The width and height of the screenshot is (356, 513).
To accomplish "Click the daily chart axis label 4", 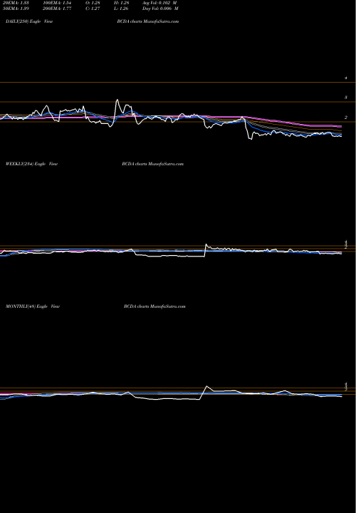I will [x=346, y=78].
